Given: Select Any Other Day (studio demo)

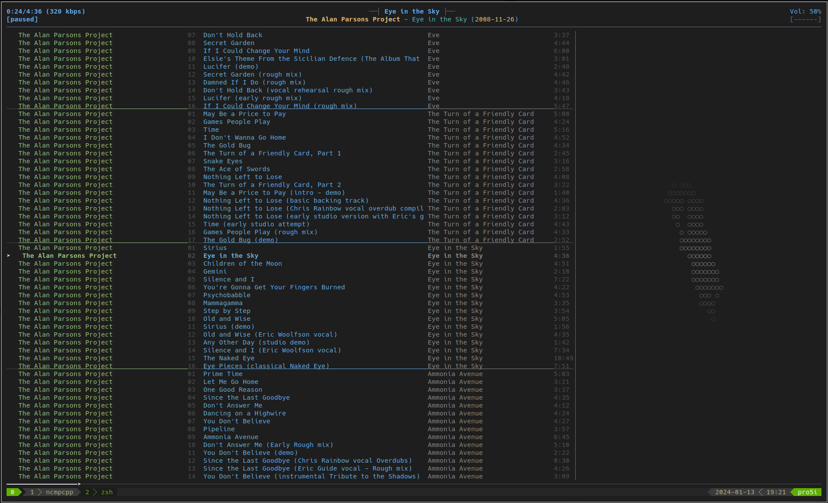Looking at the screenshot, I should coord(256,342).
